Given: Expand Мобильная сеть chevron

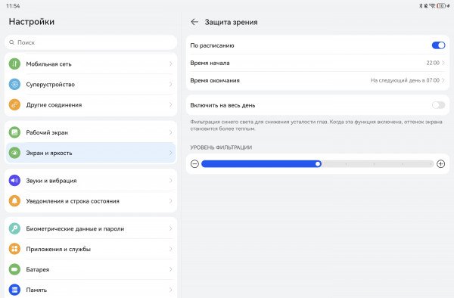Looking at the screenshot, I should point(170,64).
